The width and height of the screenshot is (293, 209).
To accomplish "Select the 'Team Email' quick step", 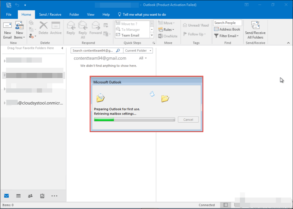I will pos(132,35).
